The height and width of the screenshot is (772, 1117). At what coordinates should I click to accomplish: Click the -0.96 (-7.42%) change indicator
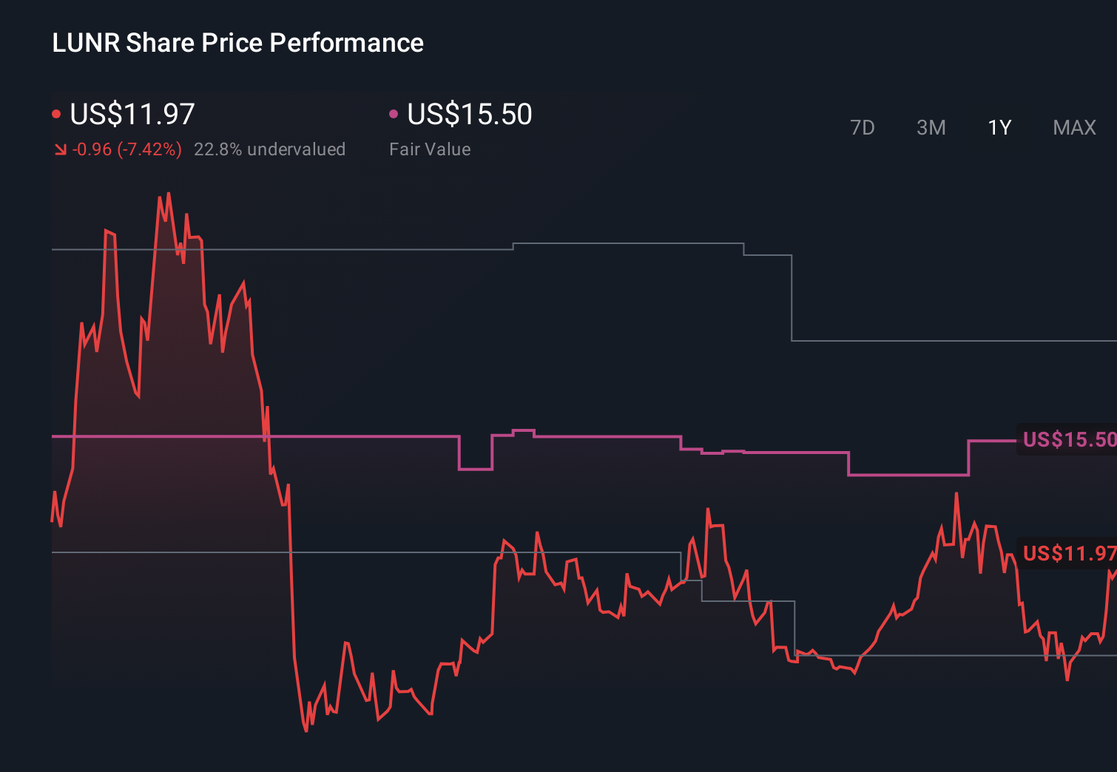126,149
